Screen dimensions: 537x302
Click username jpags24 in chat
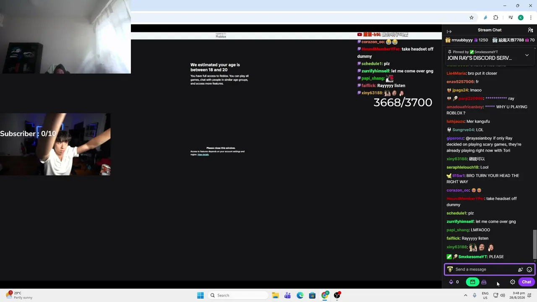click(460, 90)
